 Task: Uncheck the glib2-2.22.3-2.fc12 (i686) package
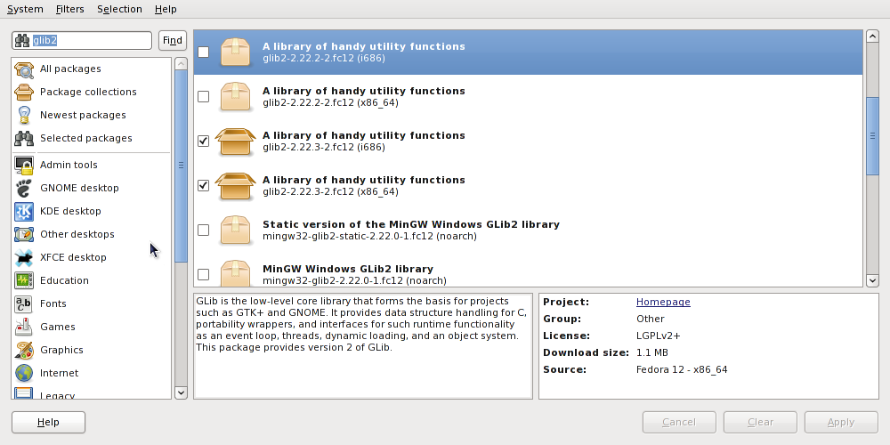coord(204,142)
